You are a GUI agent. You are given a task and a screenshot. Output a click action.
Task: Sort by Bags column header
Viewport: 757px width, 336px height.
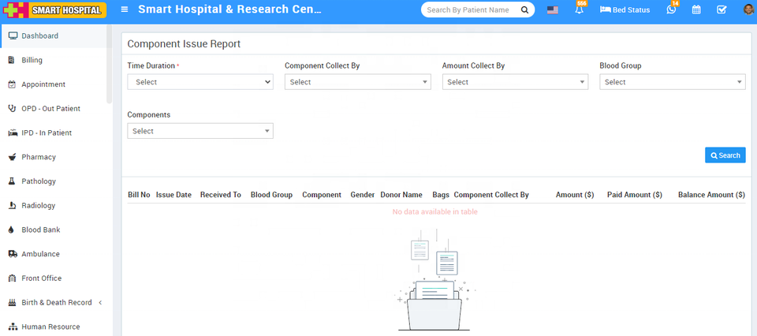pos(441,195)
